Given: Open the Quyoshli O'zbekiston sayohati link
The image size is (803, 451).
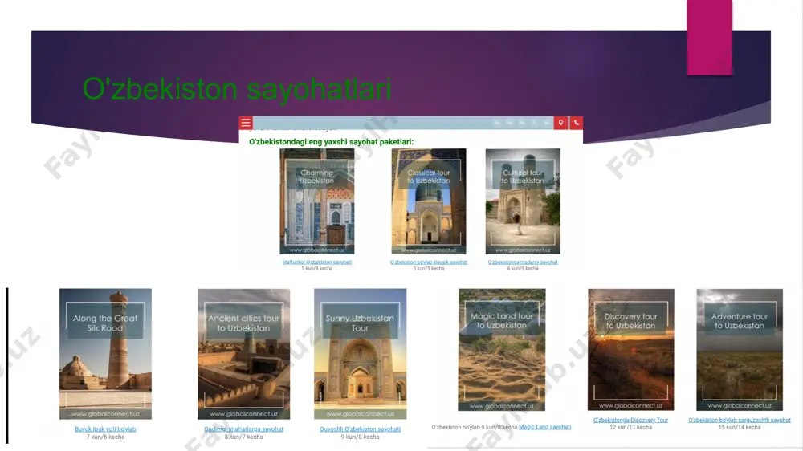Looking at the screenshot, I should point(360,429).
